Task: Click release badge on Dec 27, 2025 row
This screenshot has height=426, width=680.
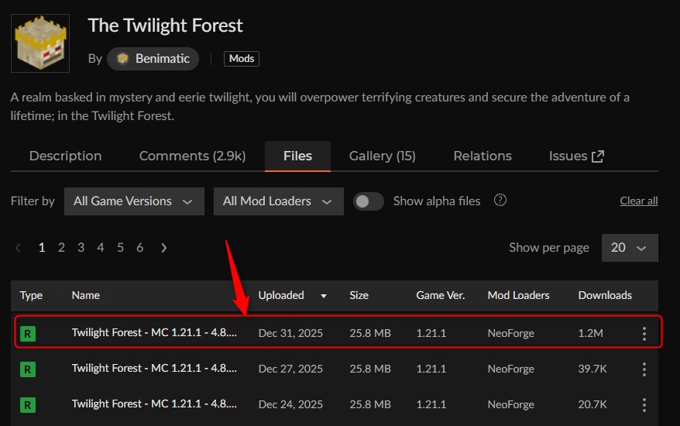Action: point(28,369)
